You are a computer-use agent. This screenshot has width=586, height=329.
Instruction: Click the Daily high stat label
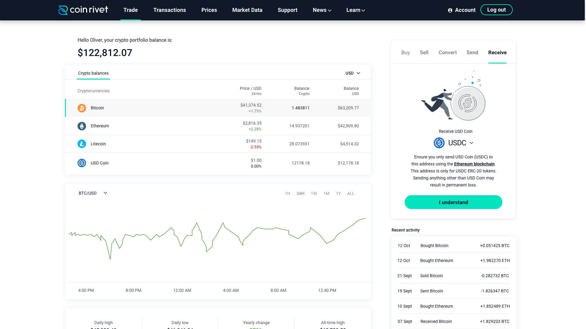(103, 323)
